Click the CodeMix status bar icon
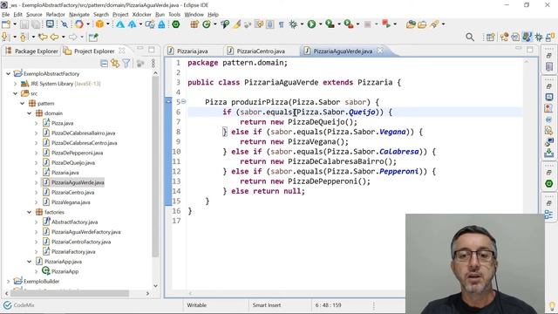Screen dimensions: 558x314 click(x=8, y=305)
